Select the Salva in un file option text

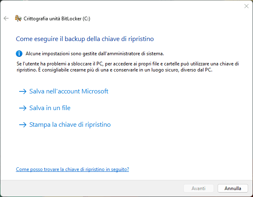tap(50, 108)
